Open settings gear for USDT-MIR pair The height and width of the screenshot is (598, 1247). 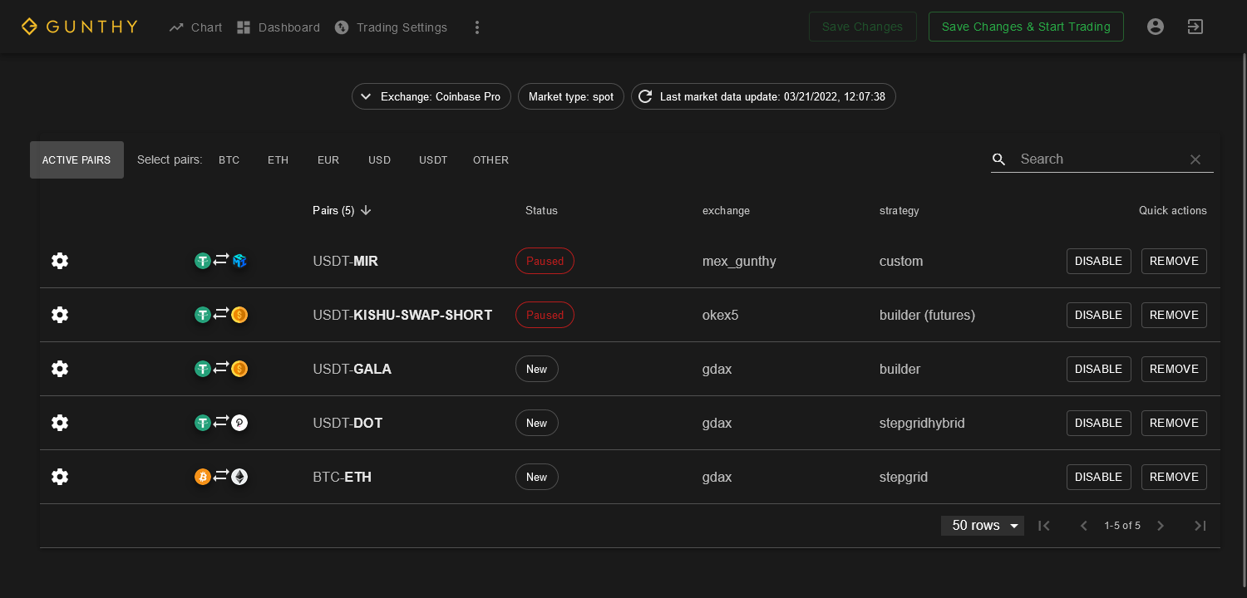(60, 261)
